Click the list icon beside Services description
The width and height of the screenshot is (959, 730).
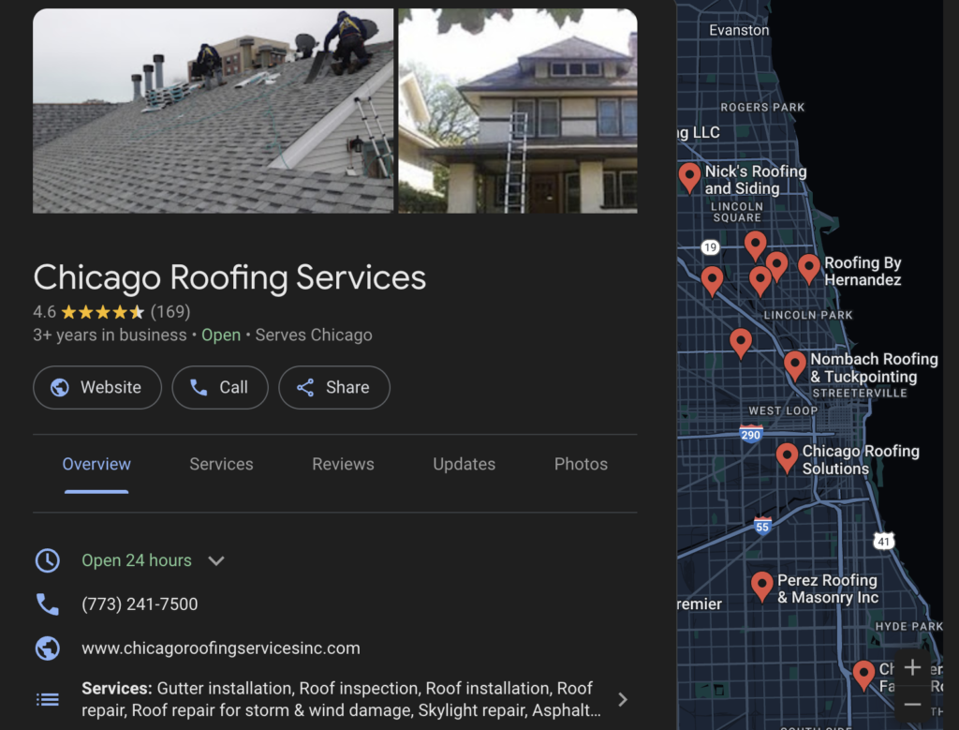pos(47,699)
